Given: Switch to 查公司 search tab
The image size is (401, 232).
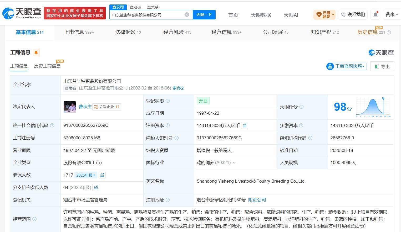Looking at the screenshot, I should (118, 7).
